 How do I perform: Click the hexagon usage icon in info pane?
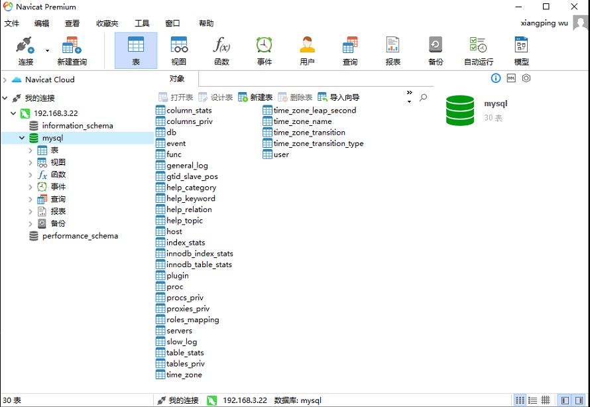(526, 78)
